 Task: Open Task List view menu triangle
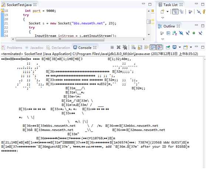[163, 18]
